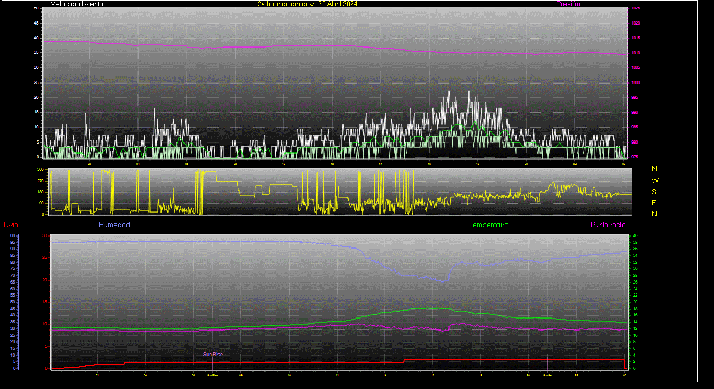This screenshot has height=389, width=714.
Task: Click the 25 value on the red rain axis
Action: [x=45, y=258]
